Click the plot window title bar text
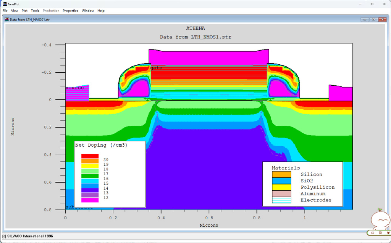The image size is (391, 243). click(30, 19)
